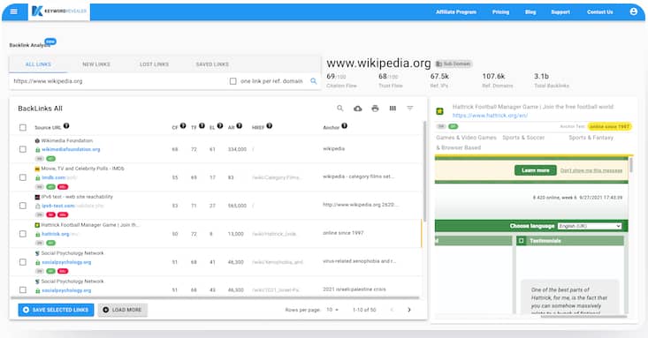Click the Testimonials heading in the preview
The height and width of the screenshot is (338, 648).
coord(545,241)
